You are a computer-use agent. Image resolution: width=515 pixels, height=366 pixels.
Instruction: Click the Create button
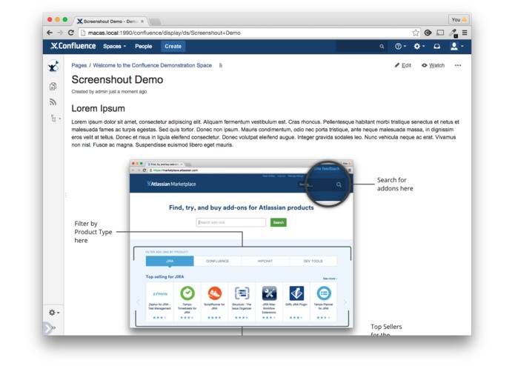coord(173,46)
